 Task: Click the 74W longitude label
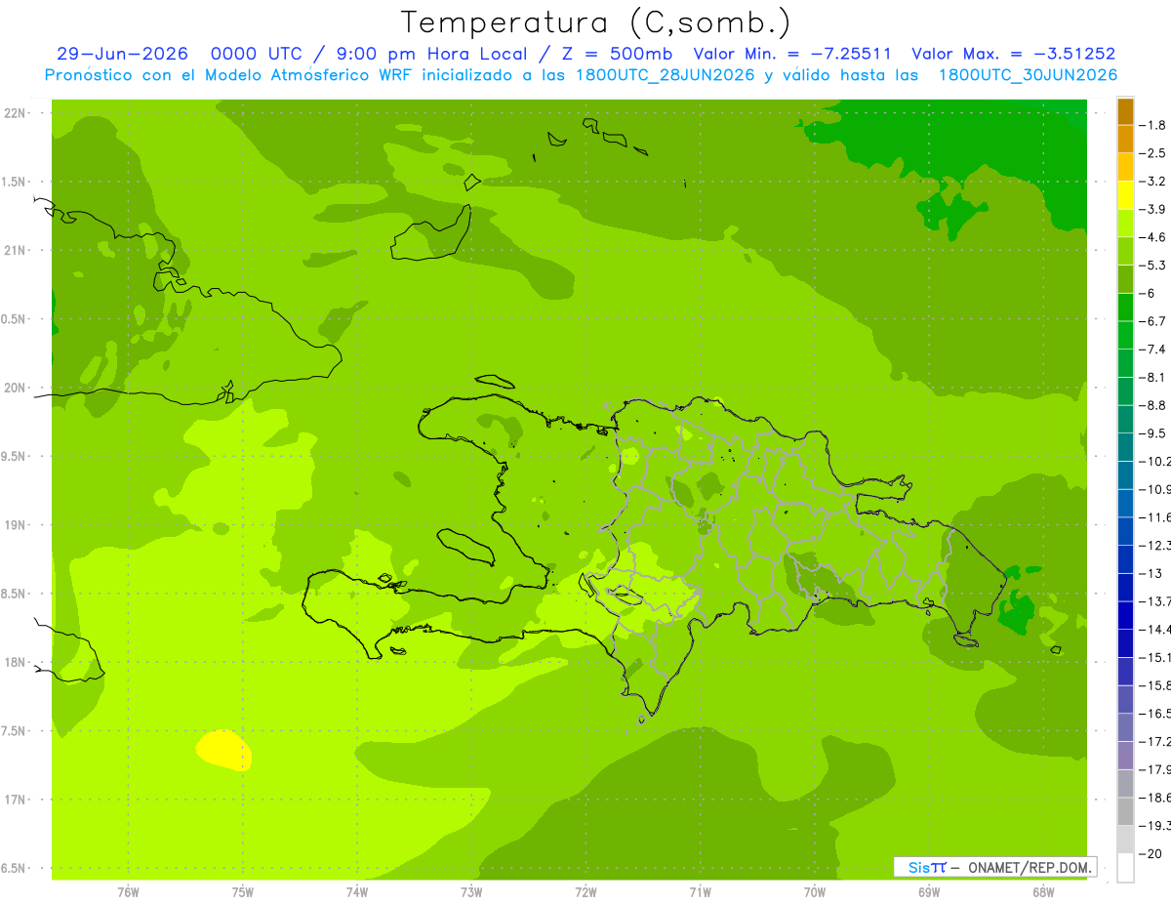357,892
